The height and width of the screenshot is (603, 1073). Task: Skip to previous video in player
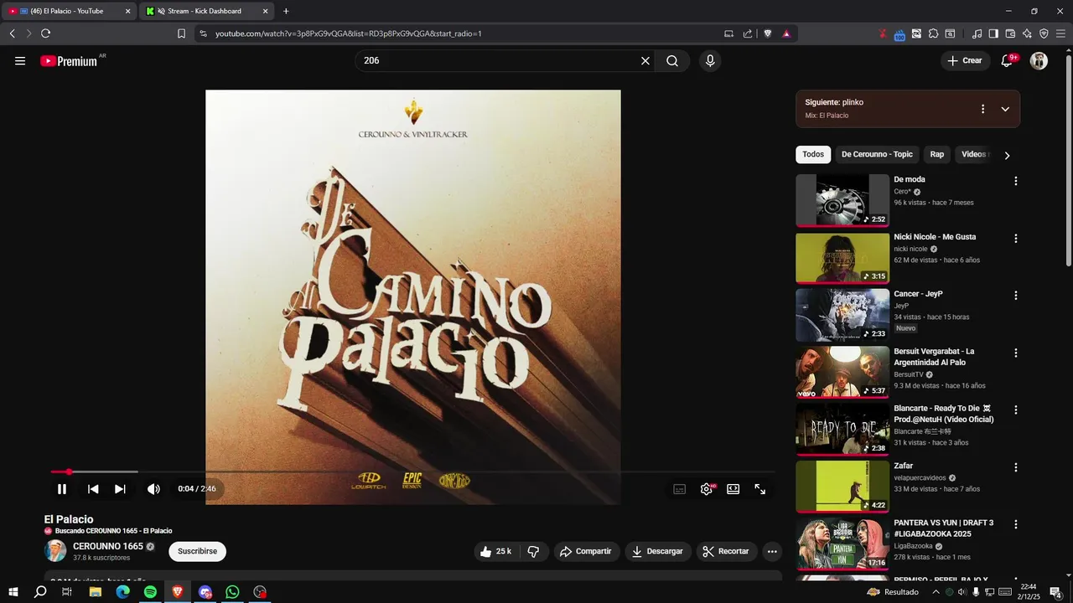click(93, 489)
